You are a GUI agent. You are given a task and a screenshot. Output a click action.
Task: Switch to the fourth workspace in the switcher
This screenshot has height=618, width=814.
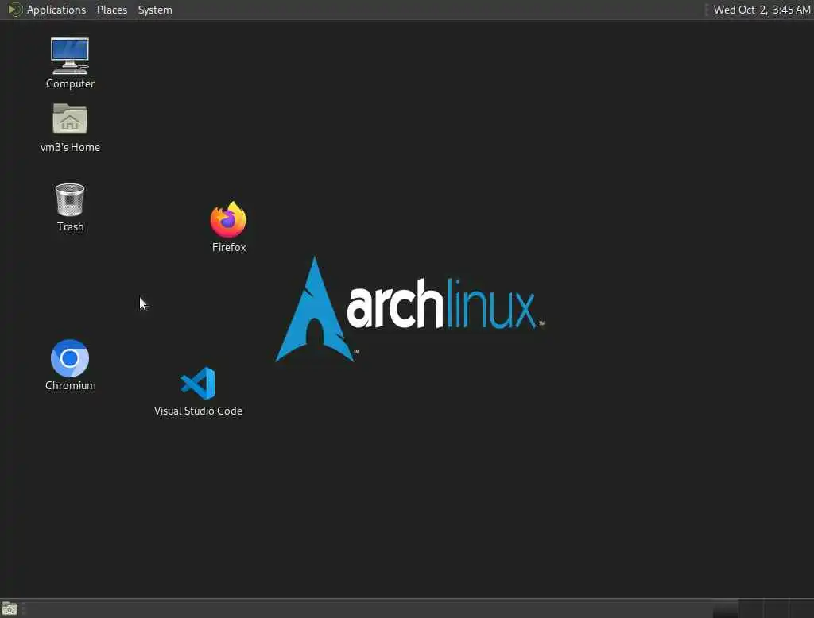point(801,608)
